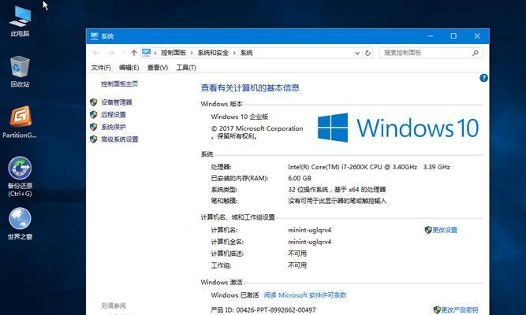Click the Intel(R) Core(TM) i7-2600K processor text
The width and height of the screenshot is (526, 315).
tap(368, 167)
